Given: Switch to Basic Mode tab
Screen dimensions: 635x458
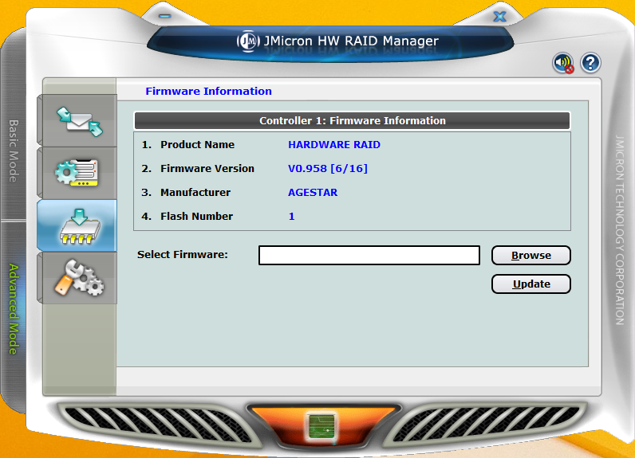Looking at the screenshot, I should pos(14,151).
